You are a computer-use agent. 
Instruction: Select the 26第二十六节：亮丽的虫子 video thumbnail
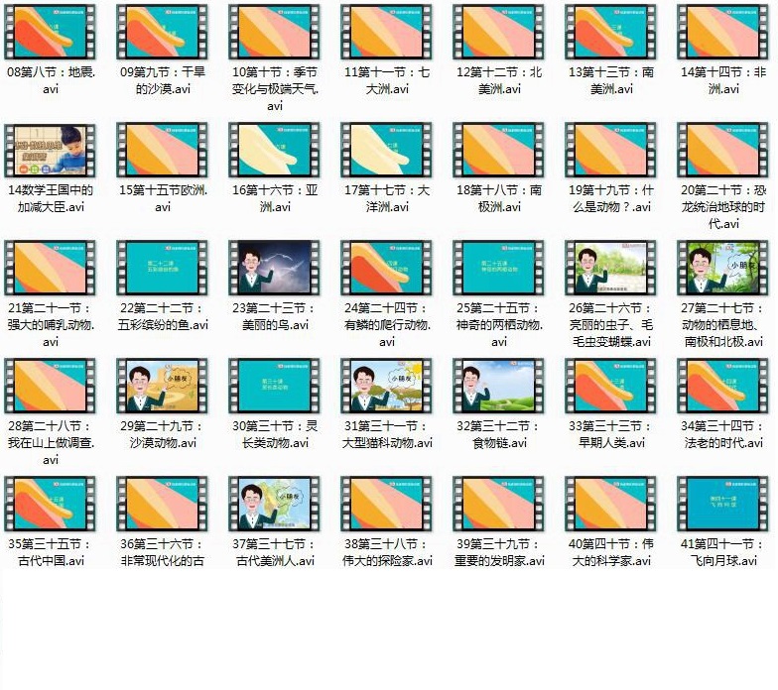tap(611, 268)
